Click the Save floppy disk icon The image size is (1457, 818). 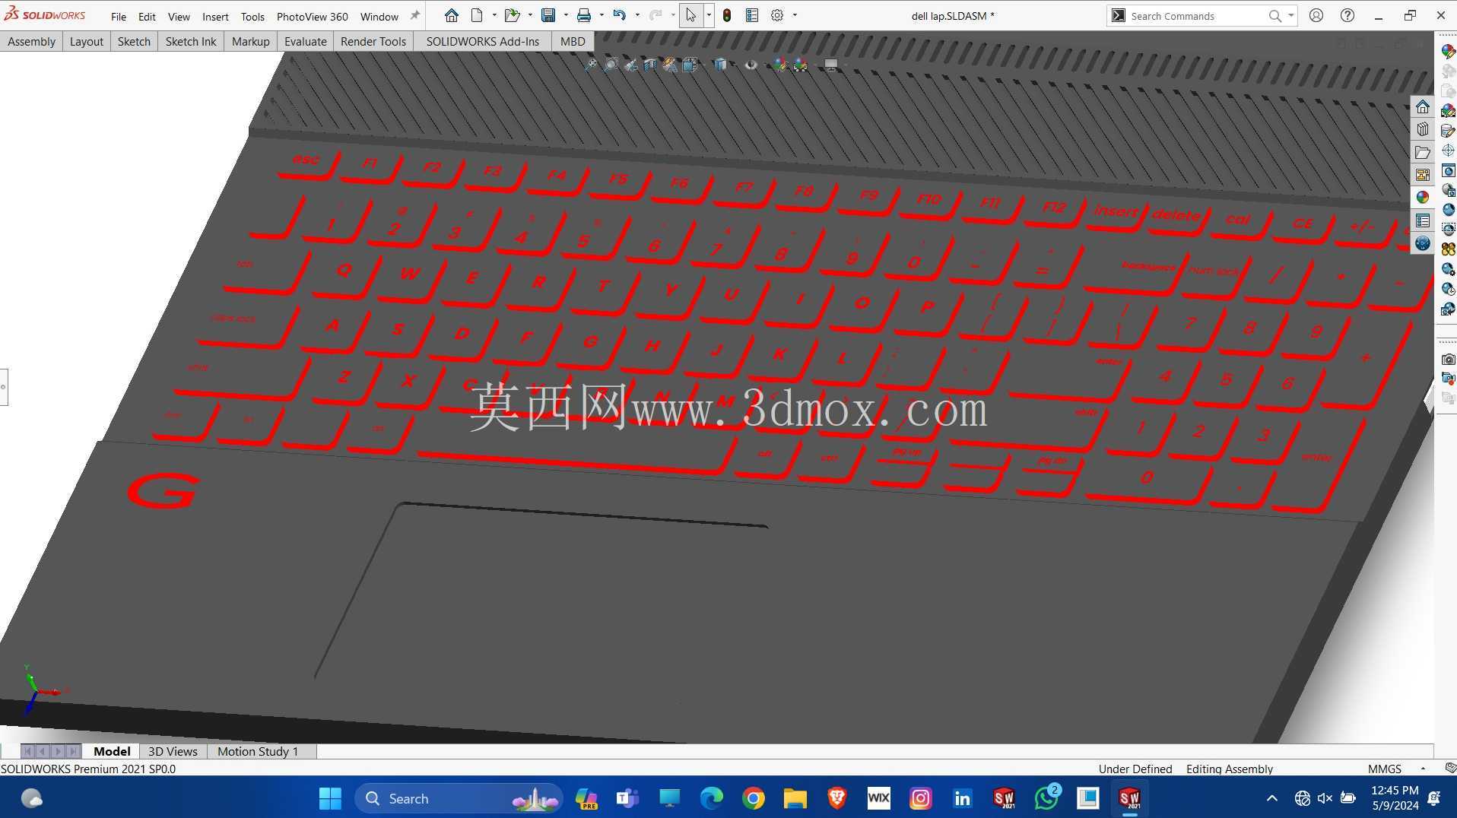548,15
